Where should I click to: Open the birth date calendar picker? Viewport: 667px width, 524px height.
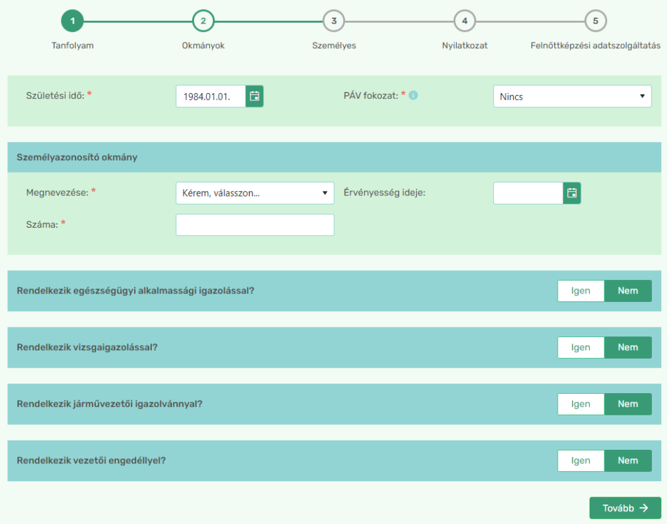click(255, 96)
